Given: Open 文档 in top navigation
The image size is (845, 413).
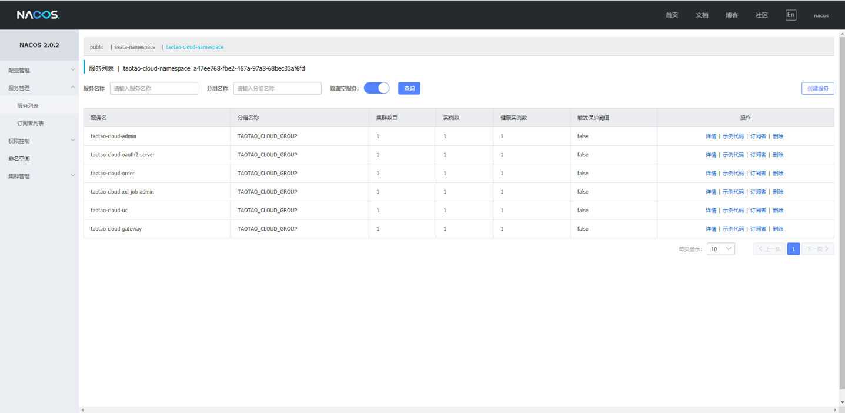Looking at the screenshot, I should click(x=702, y=15).
